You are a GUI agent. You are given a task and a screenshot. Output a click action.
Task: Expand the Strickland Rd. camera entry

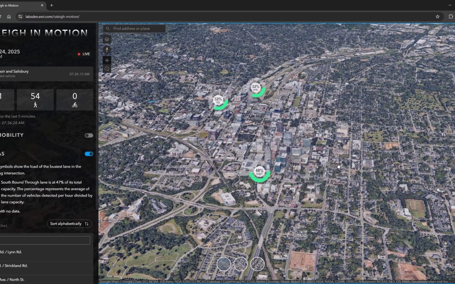point(42,265)
